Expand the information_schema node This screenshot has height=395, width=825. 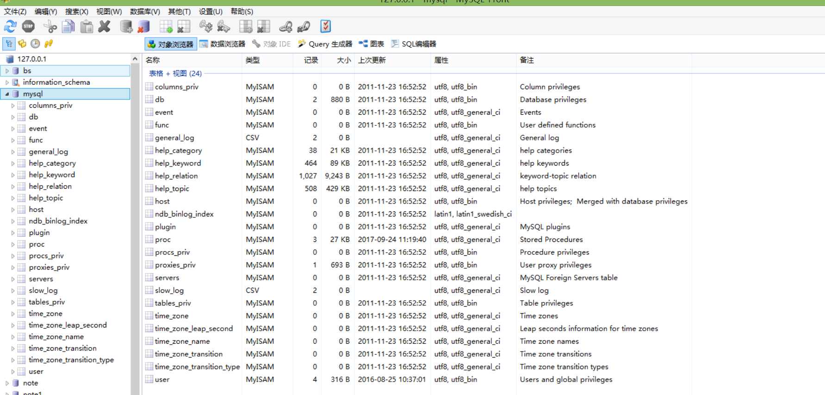point(7,82)
